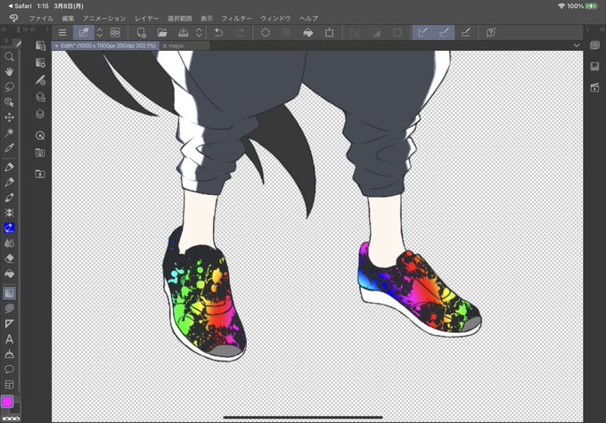
Task: Select the Pen tool
Action: [9, 167]
